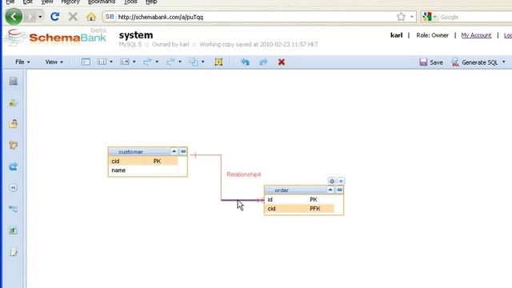The height and width of the screenshot is (288, 512).
Task: Expand the blue connector tool dropdown arrow
Action: 157,62
